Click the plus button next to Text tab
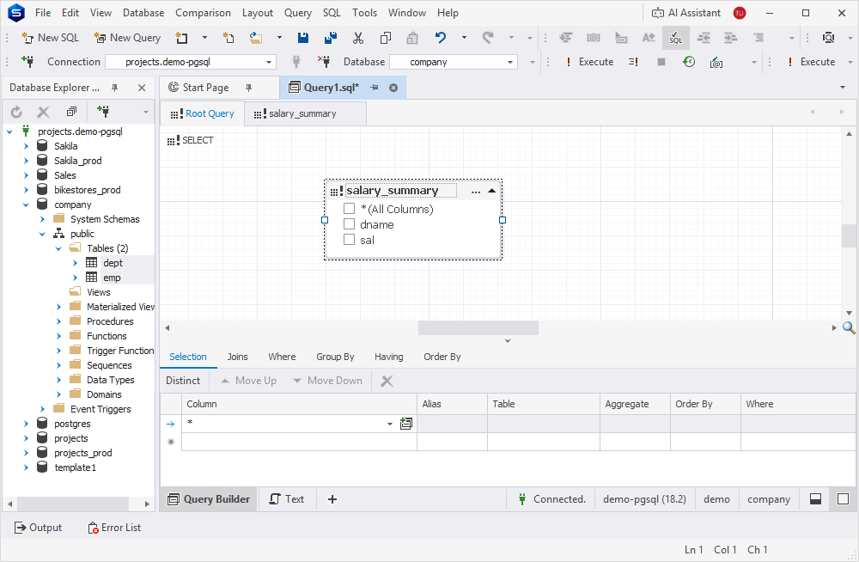This screenshot has height=562, width=859. (332, 499)
